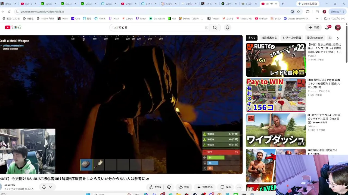348x195 pixels.
Task: Switch to the メンバー browser tab
Action: 249,4
